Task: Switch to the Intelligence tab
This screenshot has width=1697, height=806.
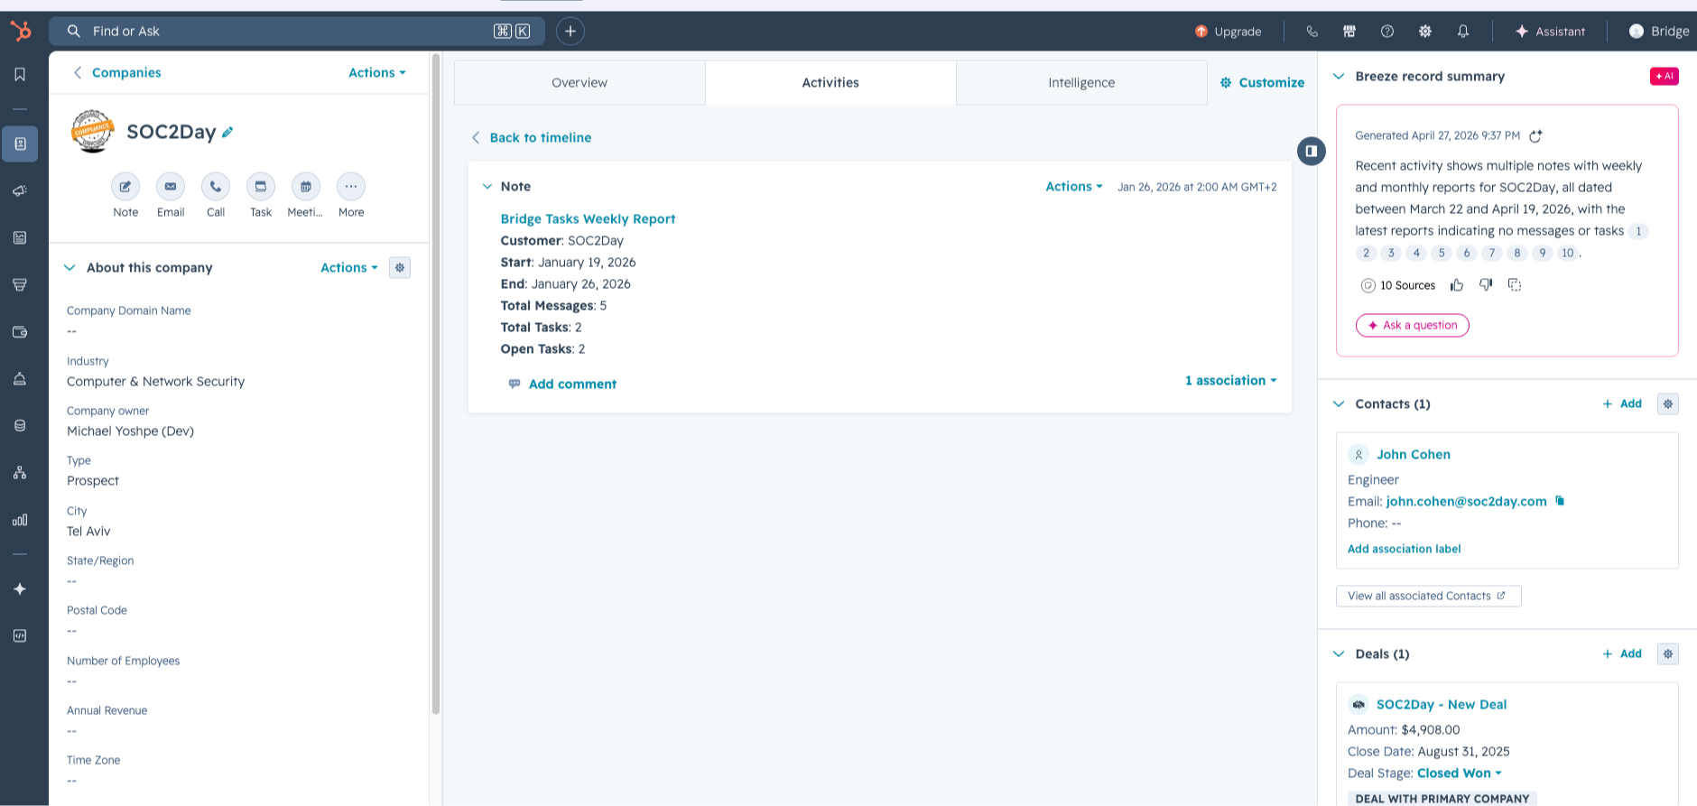Action: 1081,82
